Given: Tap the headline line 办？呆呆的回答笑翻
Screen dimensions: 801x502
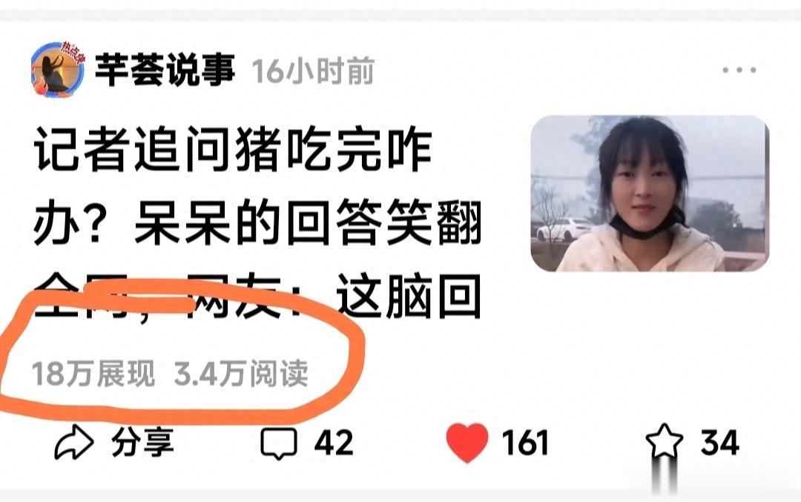Looking at the screenshot, I should (257, 222).
